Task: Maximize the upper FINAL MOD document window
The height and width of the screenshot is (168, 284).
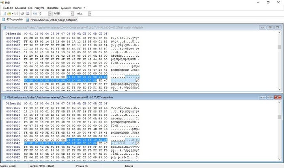Action: tap(270, 27)
